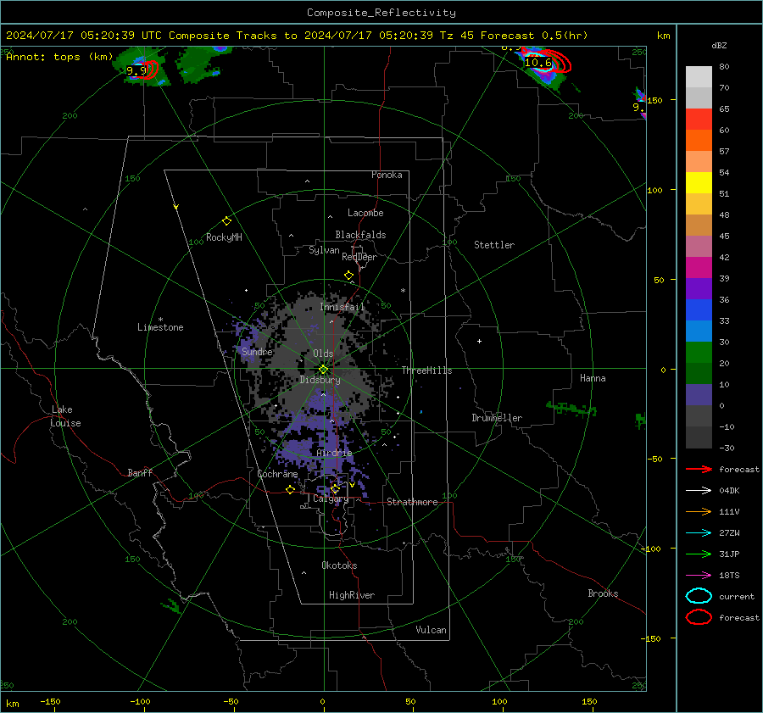Click the red forecast arrow in legend
Image resolution: width=763 pixels, height=713 pixels.
pos(699,469)
